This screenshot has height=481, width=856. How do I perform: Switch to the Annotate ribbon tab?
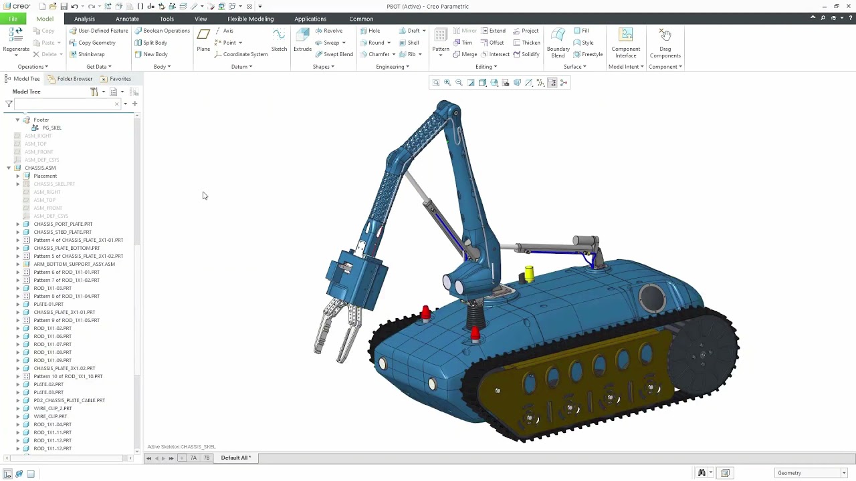(x=127, y=19)
